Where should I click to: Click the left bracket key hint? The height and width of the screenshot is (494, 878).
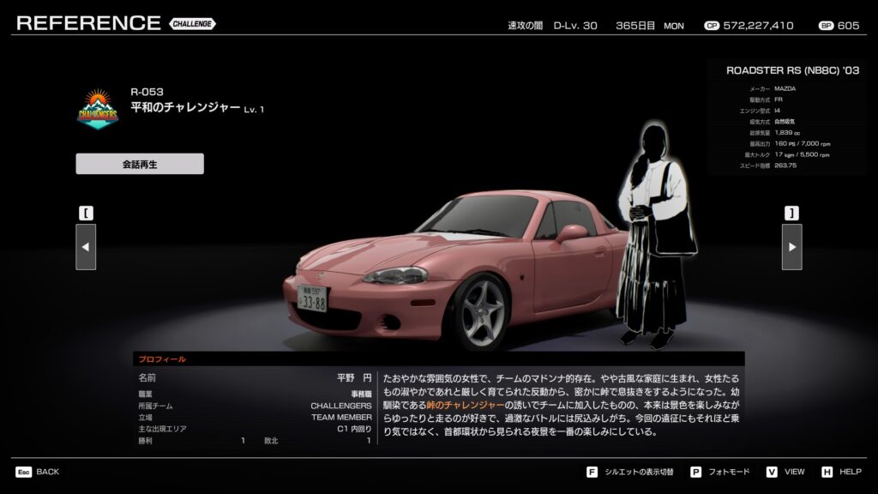pos(86,213)
